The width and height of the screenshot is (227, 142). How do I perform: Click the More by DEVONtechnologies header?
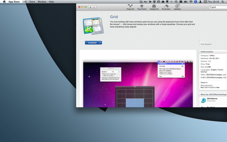[214, 94]
